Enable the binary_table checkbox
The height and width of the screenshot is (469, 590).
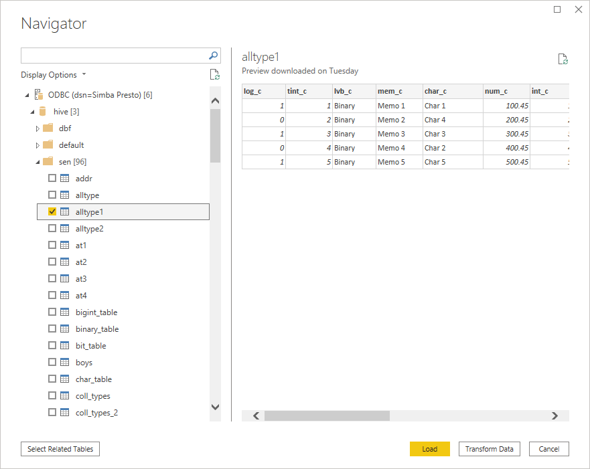point(52,329)
